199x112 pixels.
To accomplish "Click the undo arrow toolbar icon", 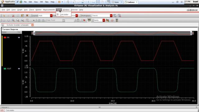I will (x=4, y=16).
